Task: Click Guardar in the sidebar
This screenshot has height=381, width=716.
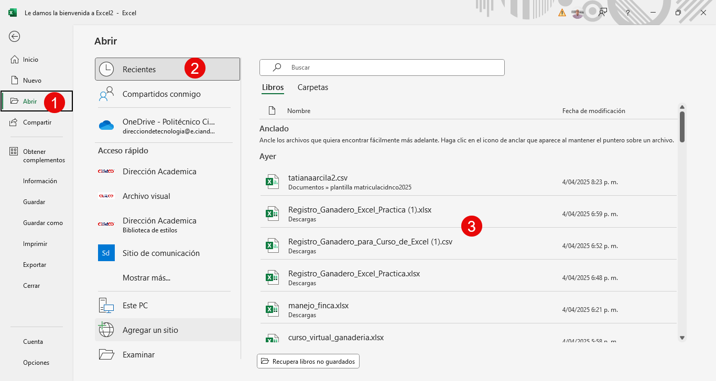Action: pos(34,202)
